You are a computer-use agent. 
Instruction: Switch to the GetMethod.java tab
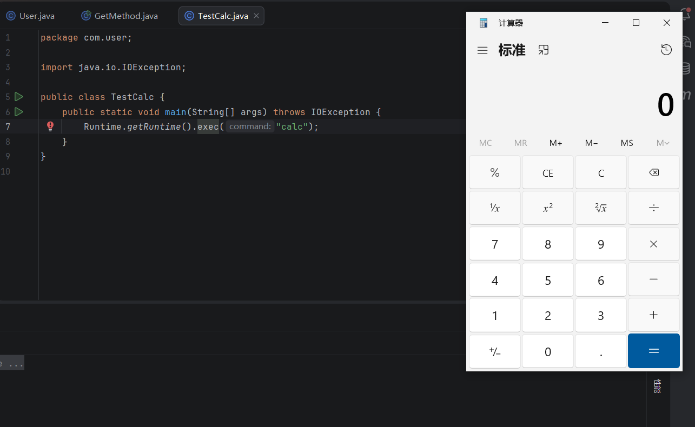pyautogui.click(x=120, y=16)
